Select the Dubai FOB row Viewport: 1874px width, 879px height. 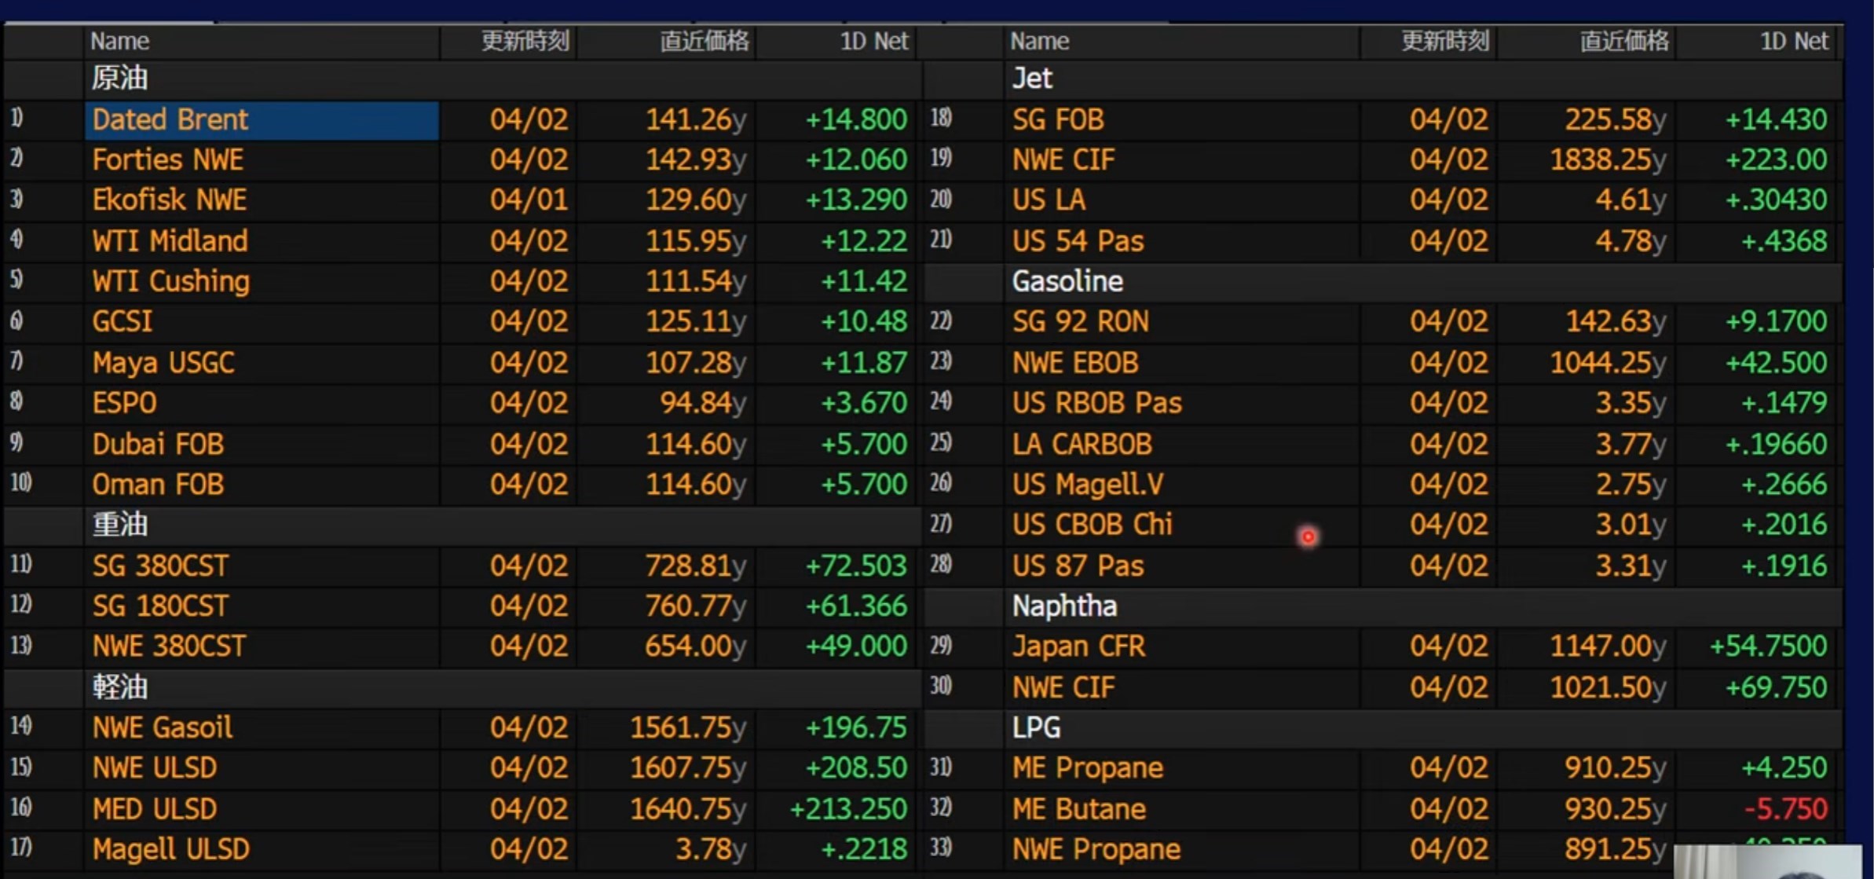[x=158, y=444]
